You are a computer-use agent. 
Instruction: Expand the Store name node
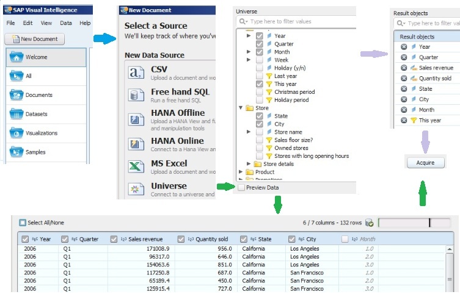pyautogui.click(x=249, y=132)
